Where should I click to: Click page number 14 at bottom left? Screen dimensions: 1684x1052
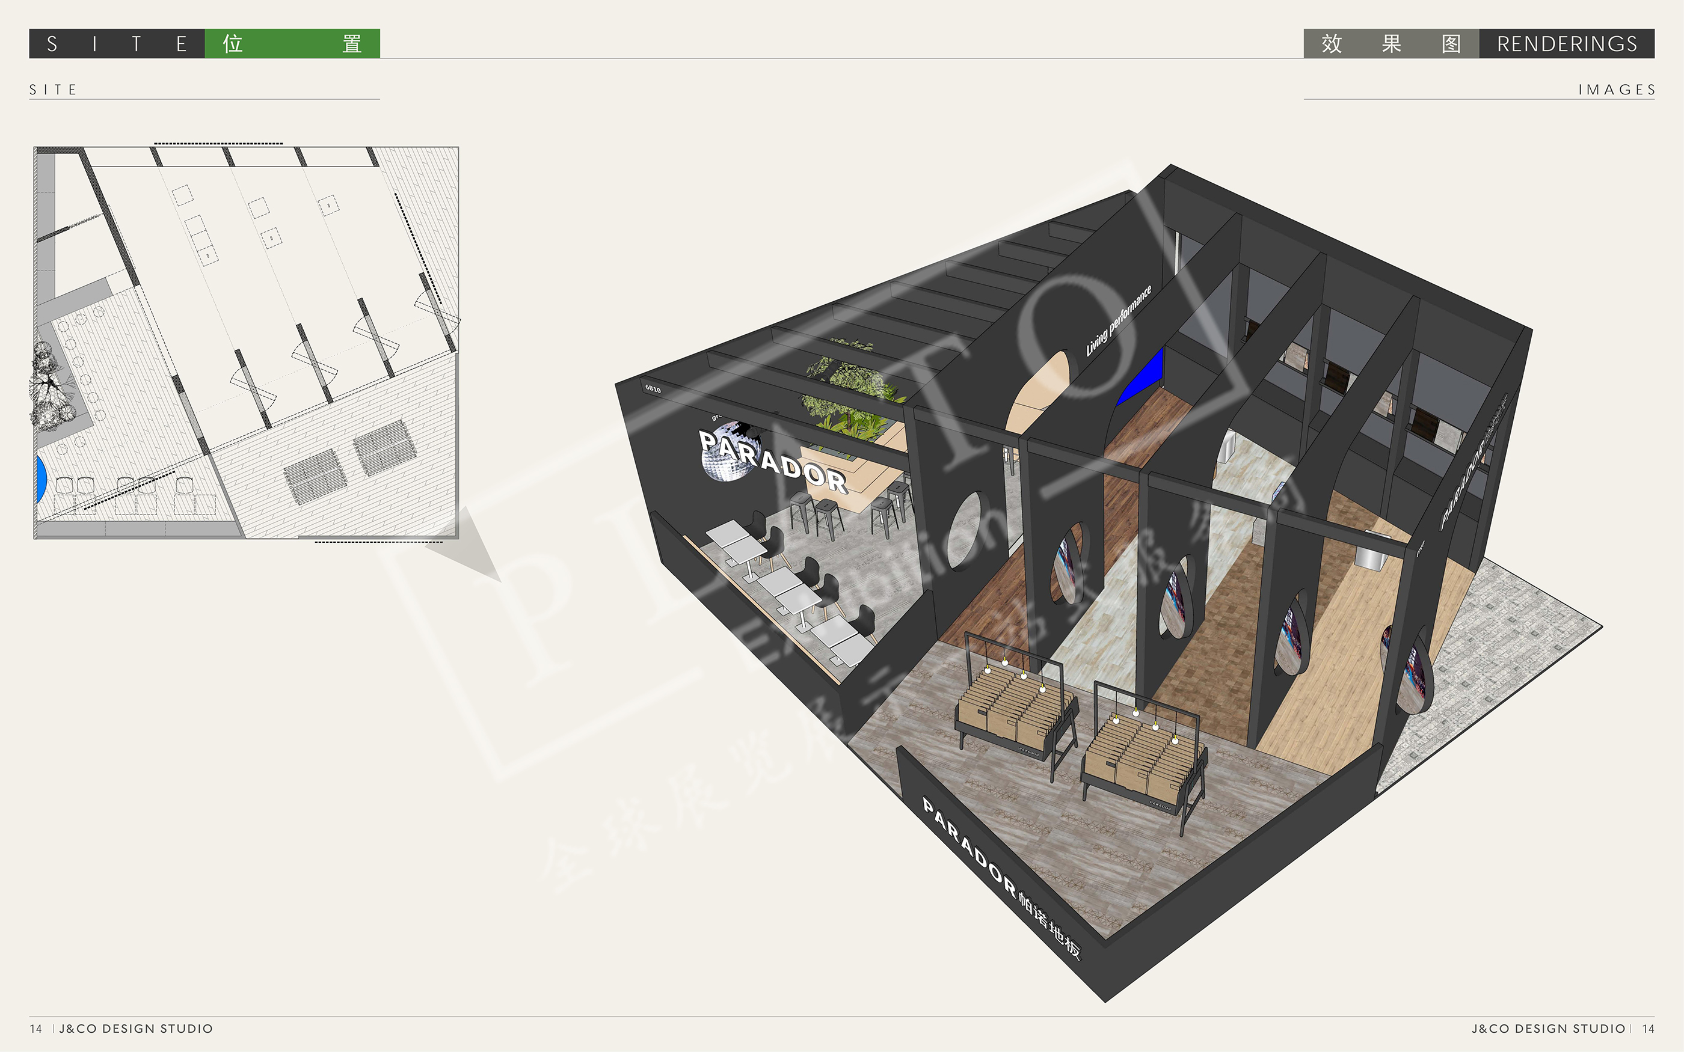[36, 1029]
